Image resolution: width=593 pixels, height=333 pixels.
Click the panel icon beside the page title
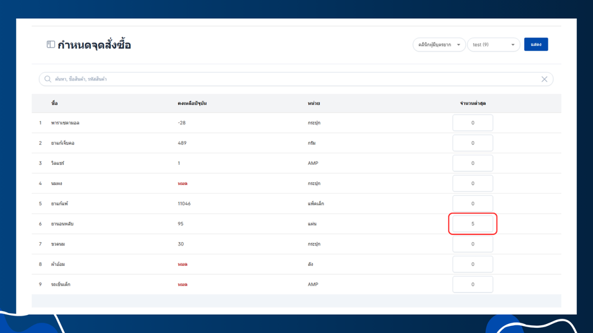coord(51,44)
